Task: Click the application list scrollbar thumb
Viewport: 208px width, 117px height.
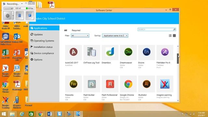Action: tap(178, 58)
